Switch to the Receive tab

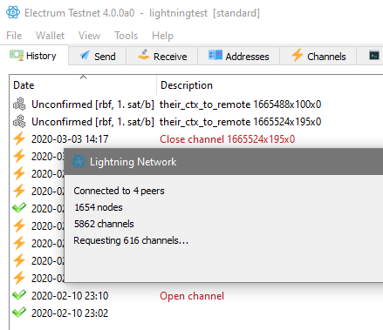tap(162, 56)
